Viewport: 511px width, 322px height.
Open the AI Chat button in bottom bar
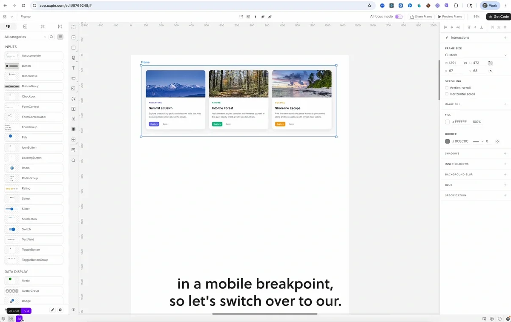(x=19, y=319)
